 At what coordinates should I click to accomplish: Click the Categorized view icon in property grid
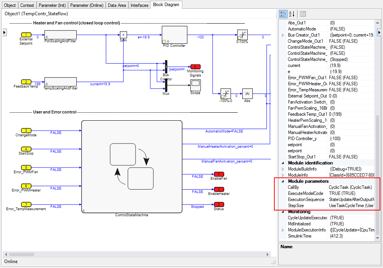283,14
